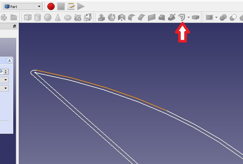
Task: Decrease value with spinner down arrow
Action: point(6,73)
